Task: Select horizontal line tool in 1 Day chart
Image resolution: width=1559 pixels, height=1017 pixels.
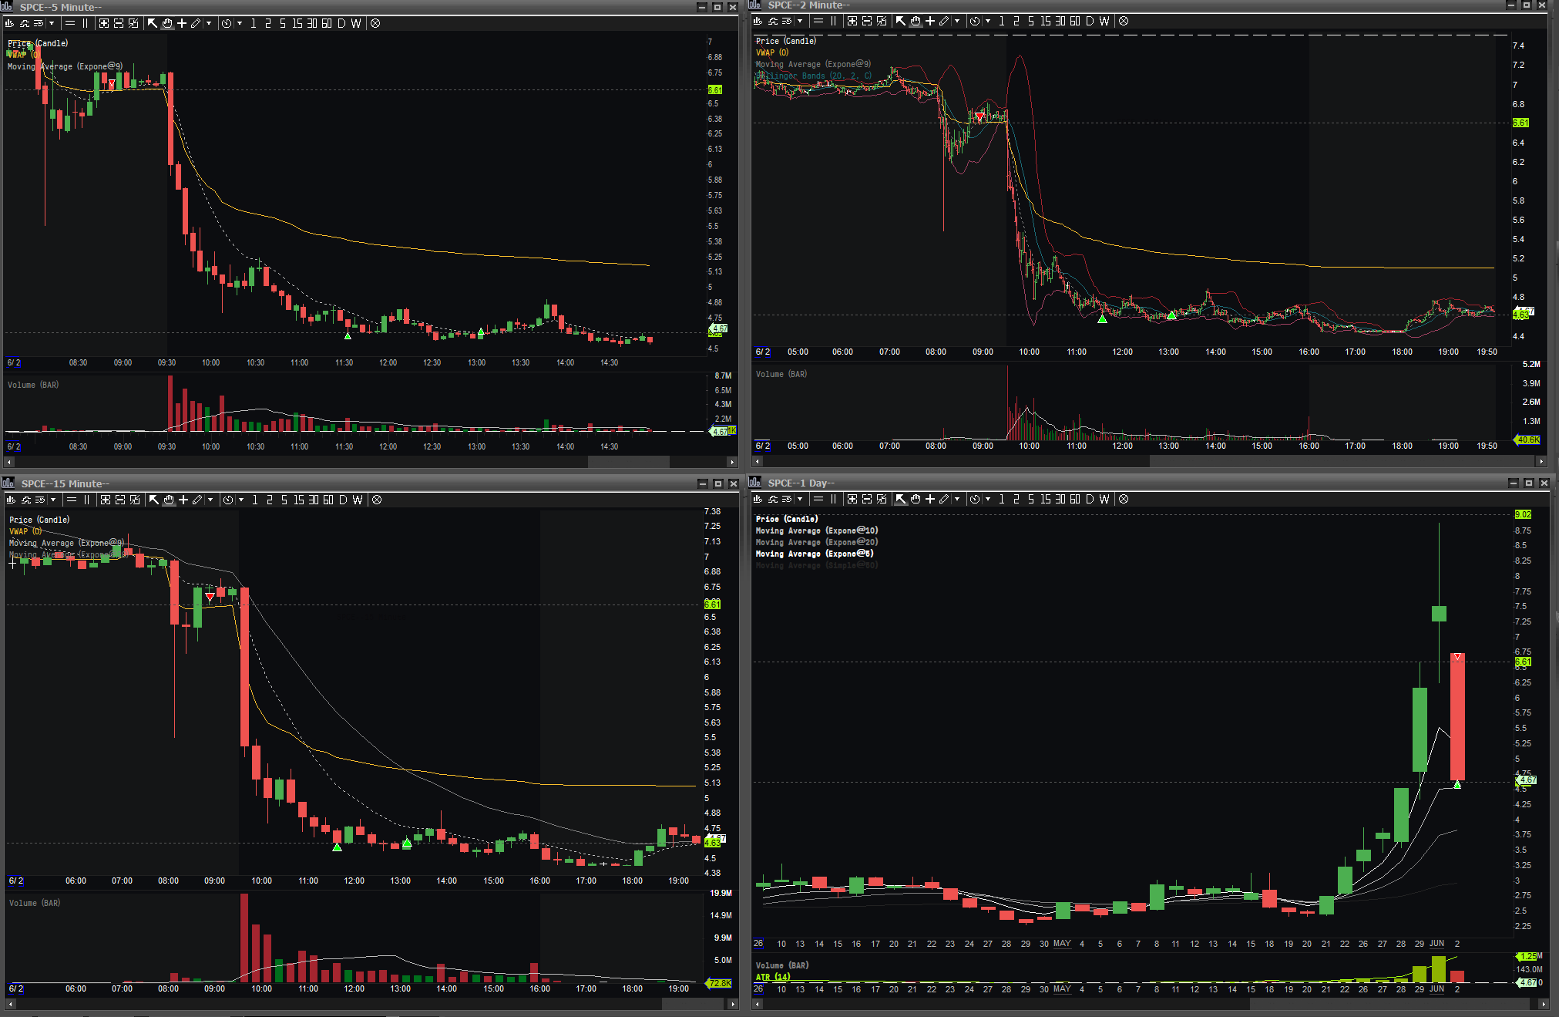Action: point(818,499)
